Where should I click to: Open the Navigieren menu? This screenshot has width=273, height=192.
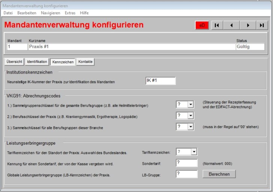[51, 13]
